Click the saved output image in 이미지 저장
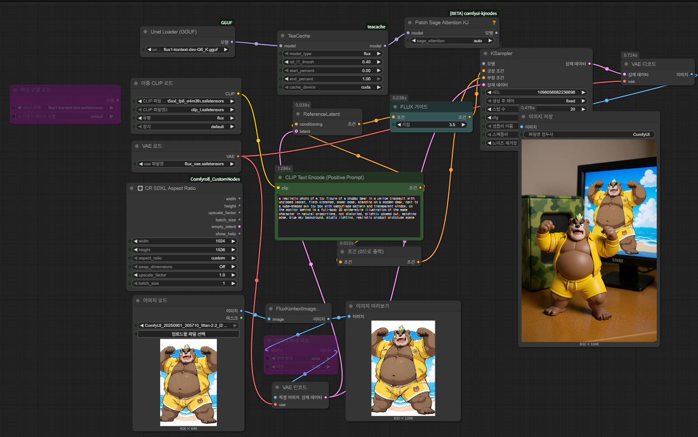Screen dimensions: 698x437 pyautogui.click(x=589, y=241)
